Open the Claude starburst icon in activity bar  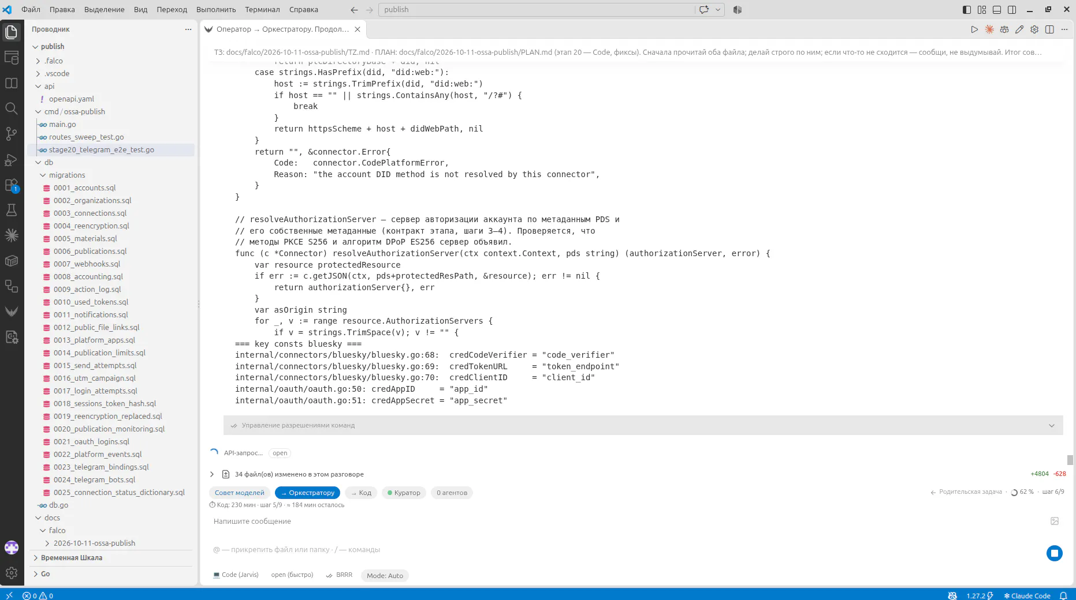tap(12, 235)
